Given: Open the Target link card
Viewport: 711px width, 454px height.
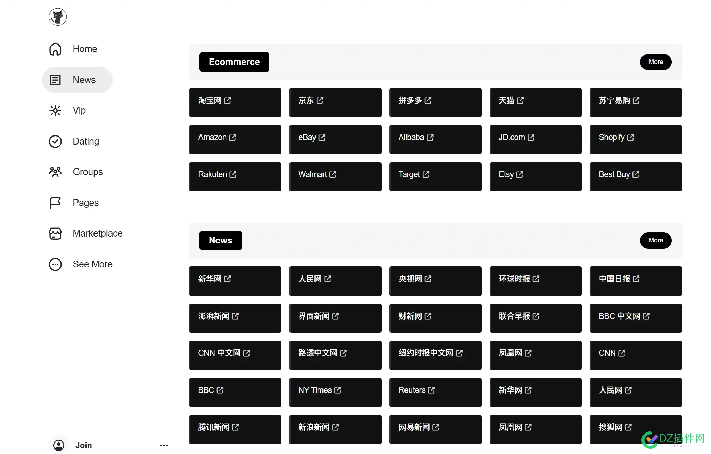Looking at the screenshot, I should point(435,177).
